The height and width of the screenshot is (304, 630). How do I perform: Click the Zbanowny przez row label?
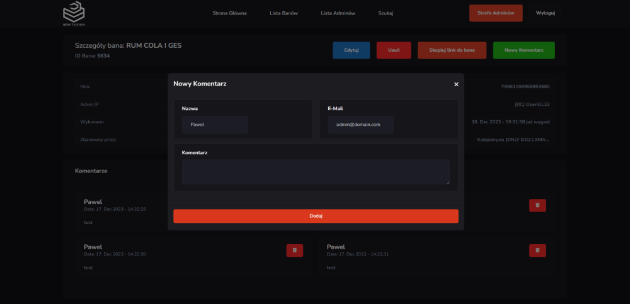[98, 140]
